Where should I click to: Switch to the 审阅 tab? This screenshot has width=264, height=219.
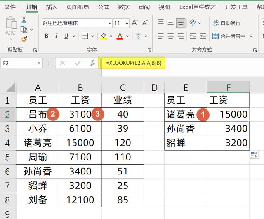click(144, 7)
